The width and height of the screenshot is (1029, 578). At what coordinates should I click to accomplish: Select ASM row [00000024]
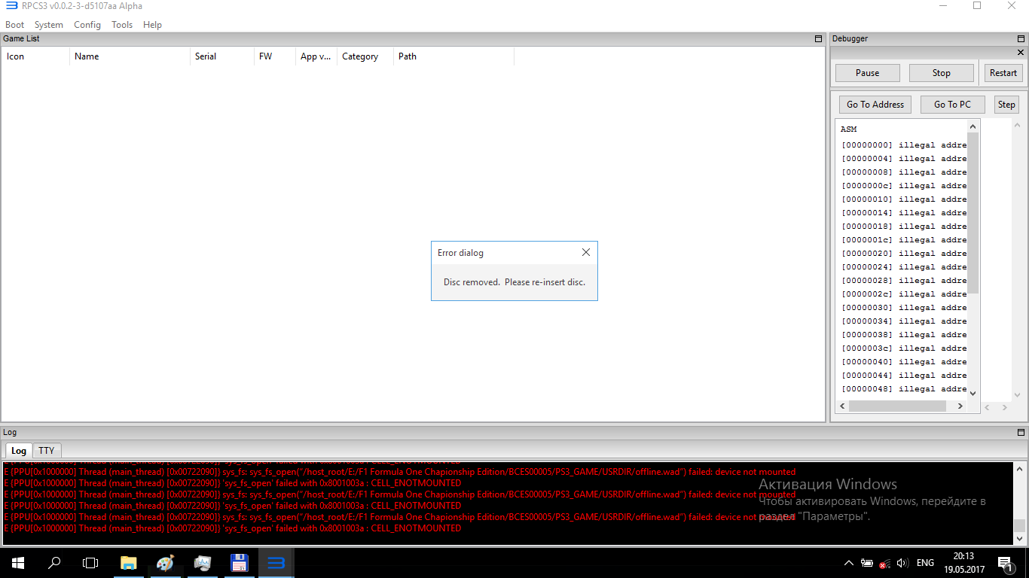[x=903, y=267]
